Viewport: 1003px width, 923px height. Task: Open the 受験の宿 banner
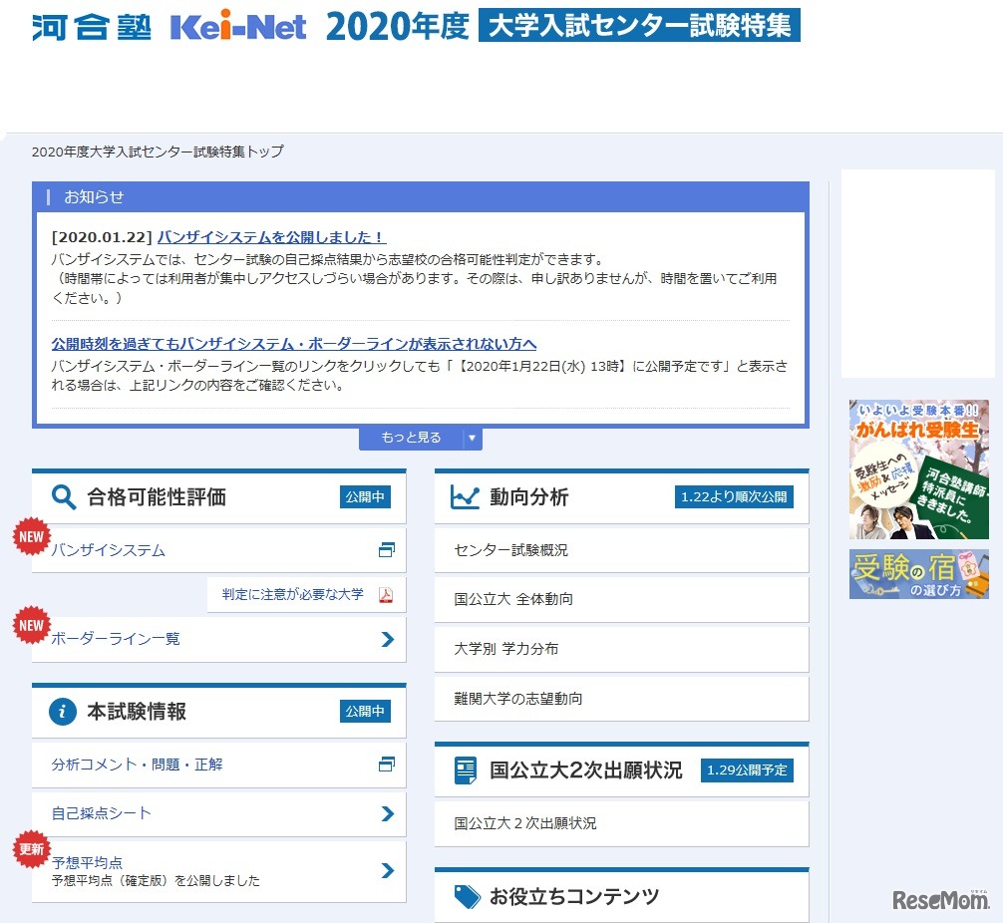(919, 574)
